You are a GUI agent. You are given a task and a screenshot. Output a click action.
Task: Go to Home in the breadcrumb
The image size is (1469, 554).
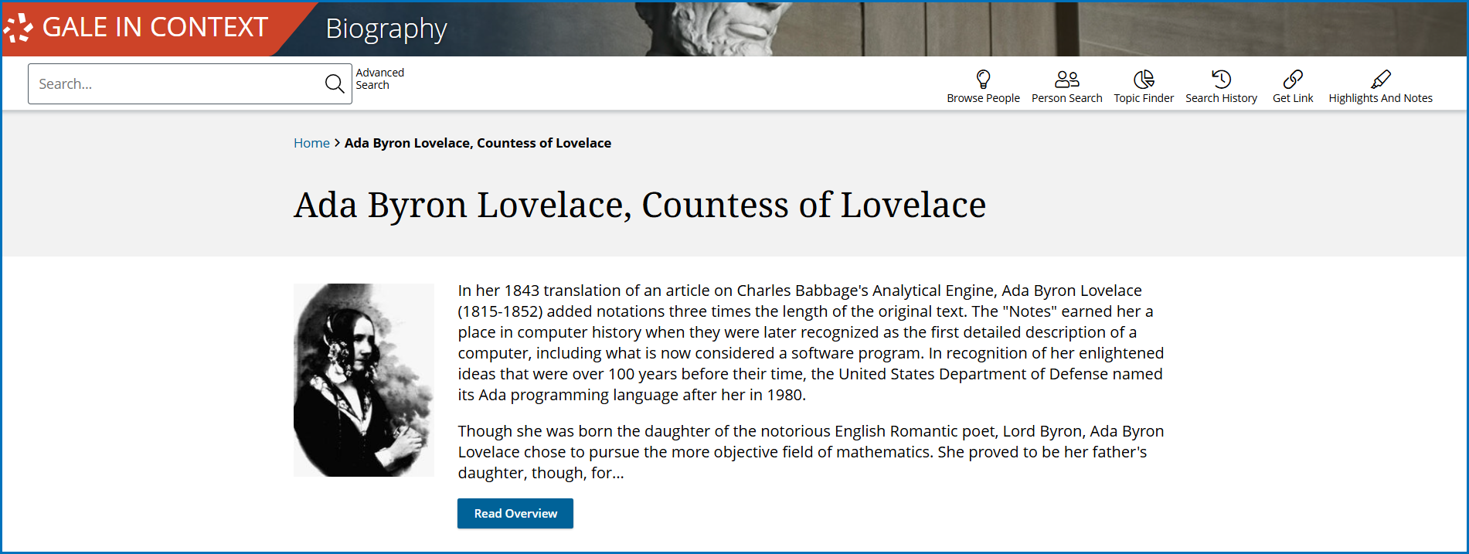(311, 143)
